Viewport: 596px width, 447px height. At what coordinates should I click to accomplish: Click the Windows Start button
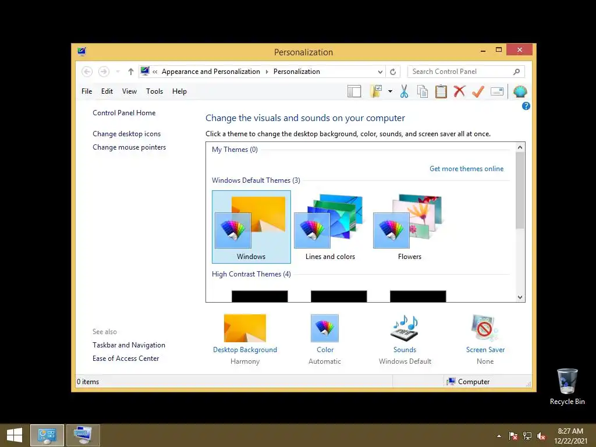15,435
